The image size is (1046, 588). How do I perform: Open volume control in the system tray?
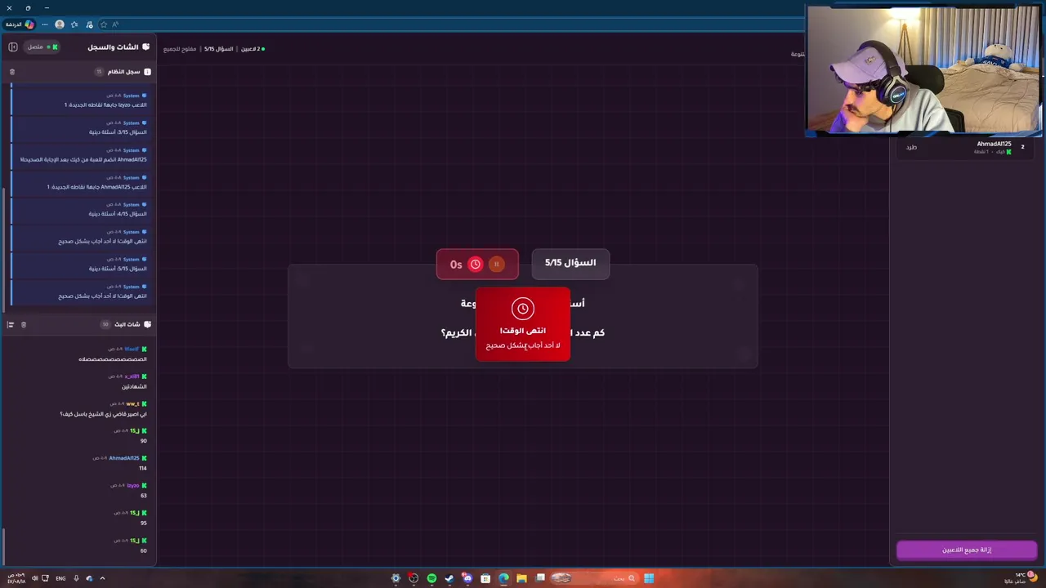click(x=34, y=578)
